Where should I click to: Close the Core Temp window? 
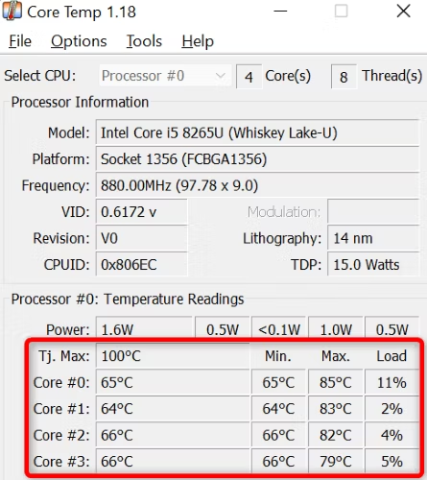pyautogui.click(x=403, y=12)
